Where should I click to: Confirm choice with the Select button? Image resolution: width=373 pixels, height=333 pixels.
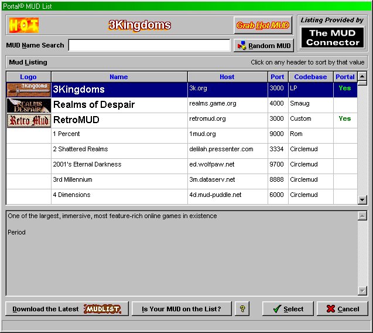coord(288,309)
